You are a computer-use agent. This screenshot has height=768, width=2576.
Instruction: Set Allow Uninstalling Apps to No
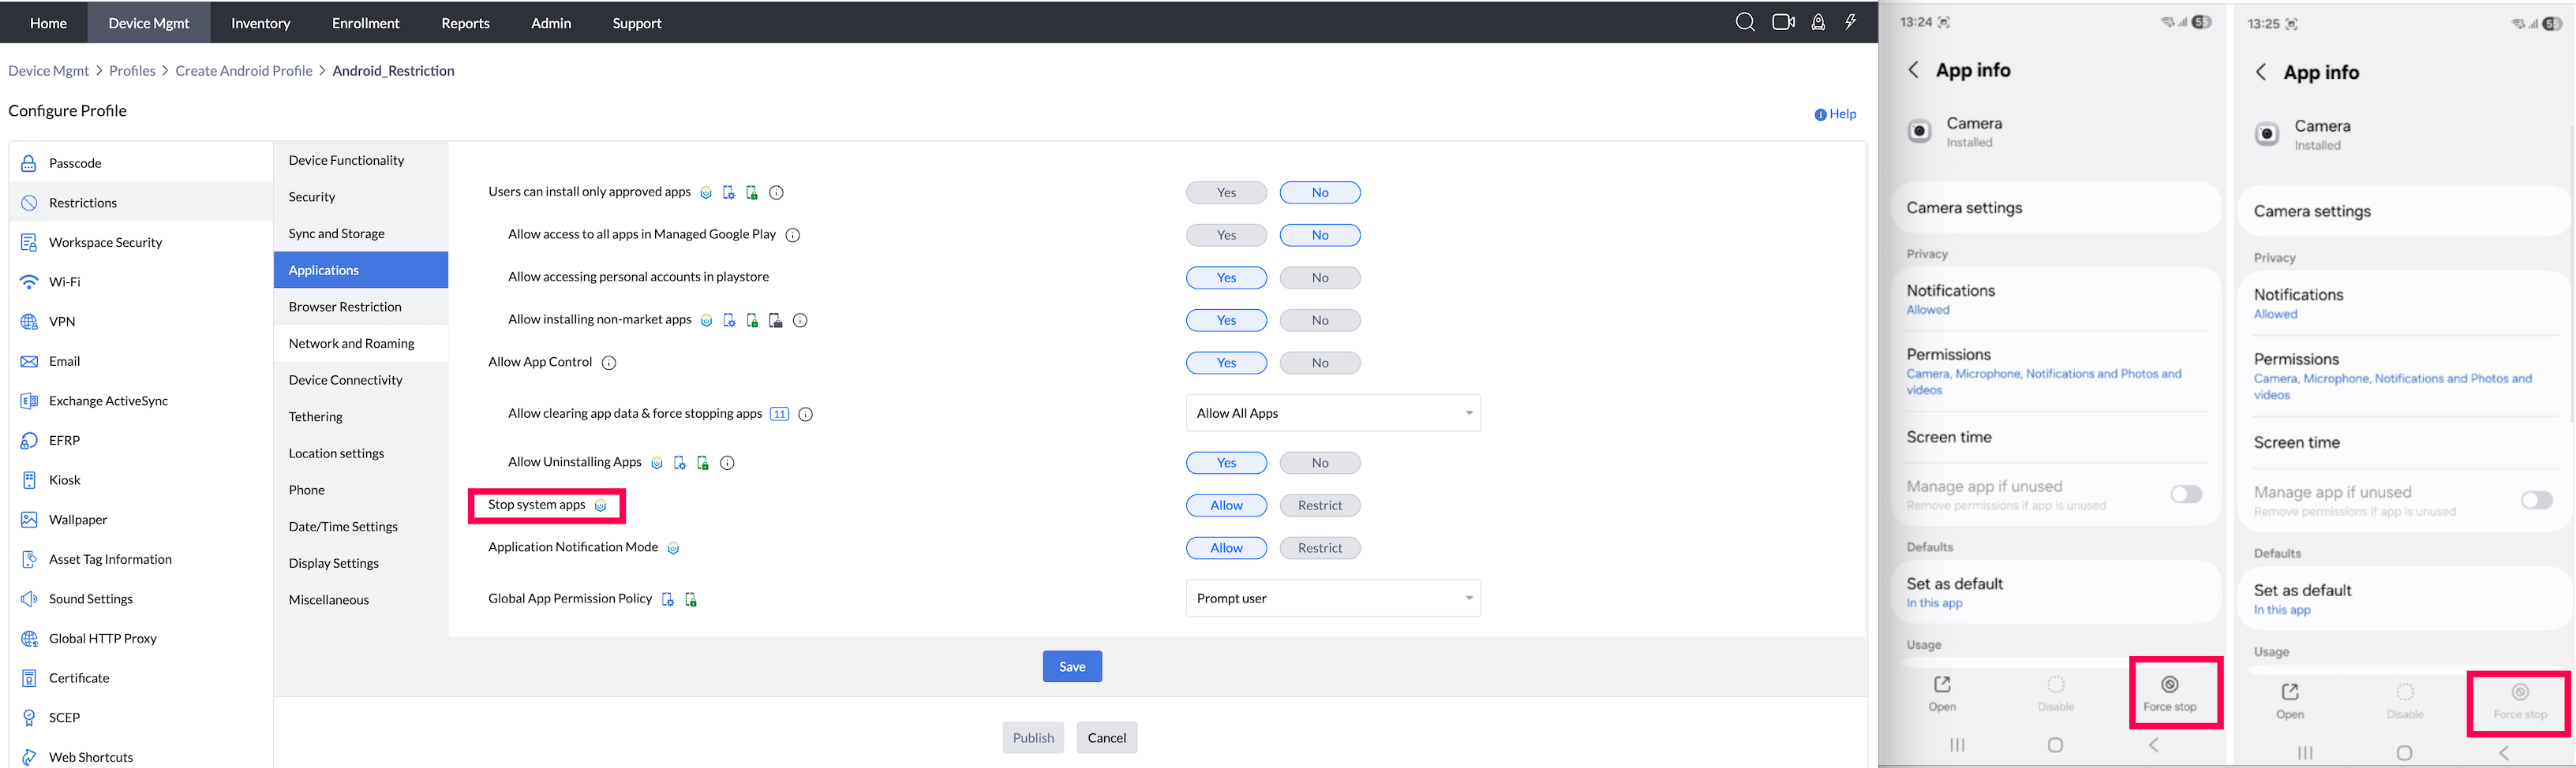(1320, 462)
